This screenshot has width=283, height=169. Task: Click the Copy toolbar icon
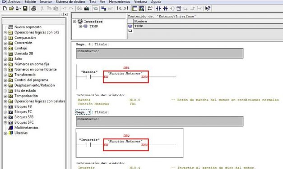(49, 9)
